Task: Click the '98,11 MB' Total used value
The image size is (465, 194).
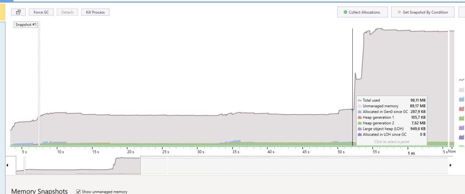Action: click(418, 100)
